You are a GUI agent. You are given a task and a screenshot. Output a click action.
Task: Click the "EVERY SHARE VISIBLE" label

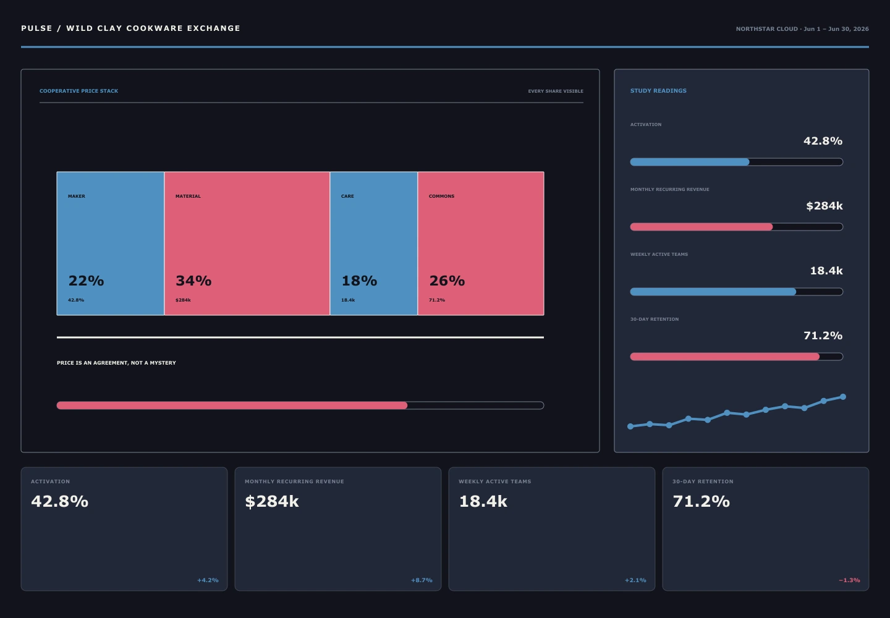tap(556, 91)
